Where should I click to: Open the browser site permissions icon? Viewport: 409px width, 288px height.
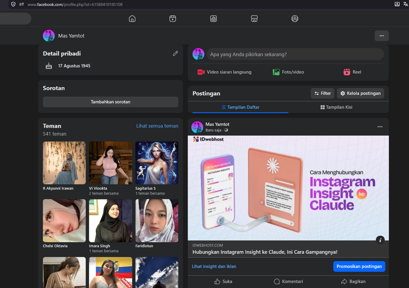22,4
